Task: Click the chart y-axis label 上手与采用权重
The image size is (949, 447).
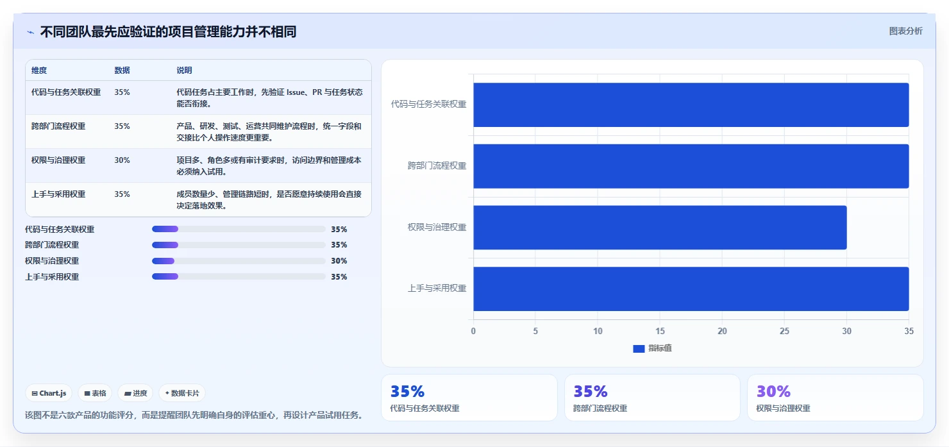Action: coord(437,289)
